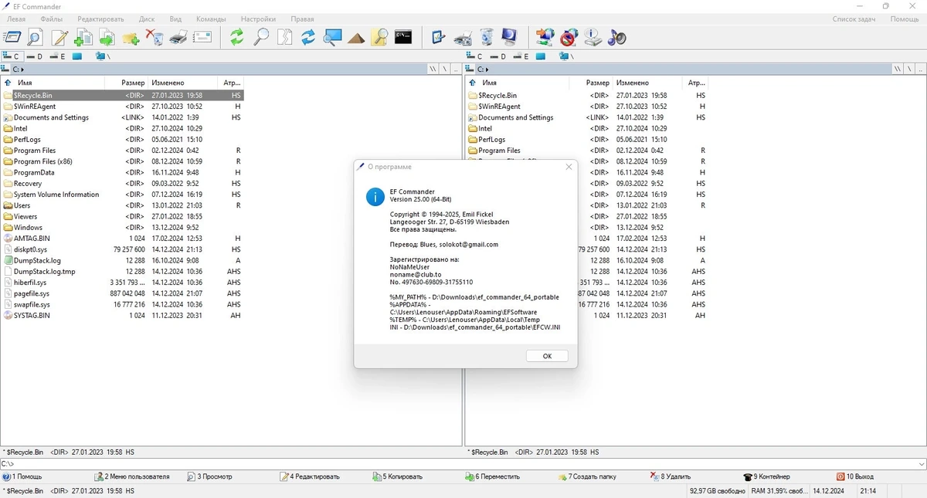Click the connect network drive globe icon
The width and height of the screenshot is (927, 498).
[545, 37]
